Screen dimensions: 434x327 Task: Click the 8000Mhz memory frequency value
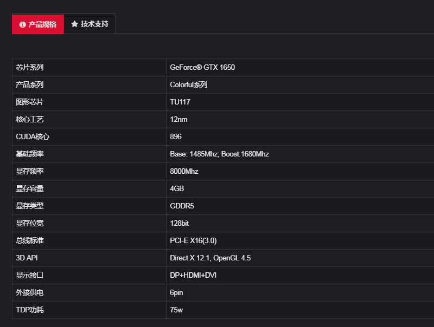point(184,171)
